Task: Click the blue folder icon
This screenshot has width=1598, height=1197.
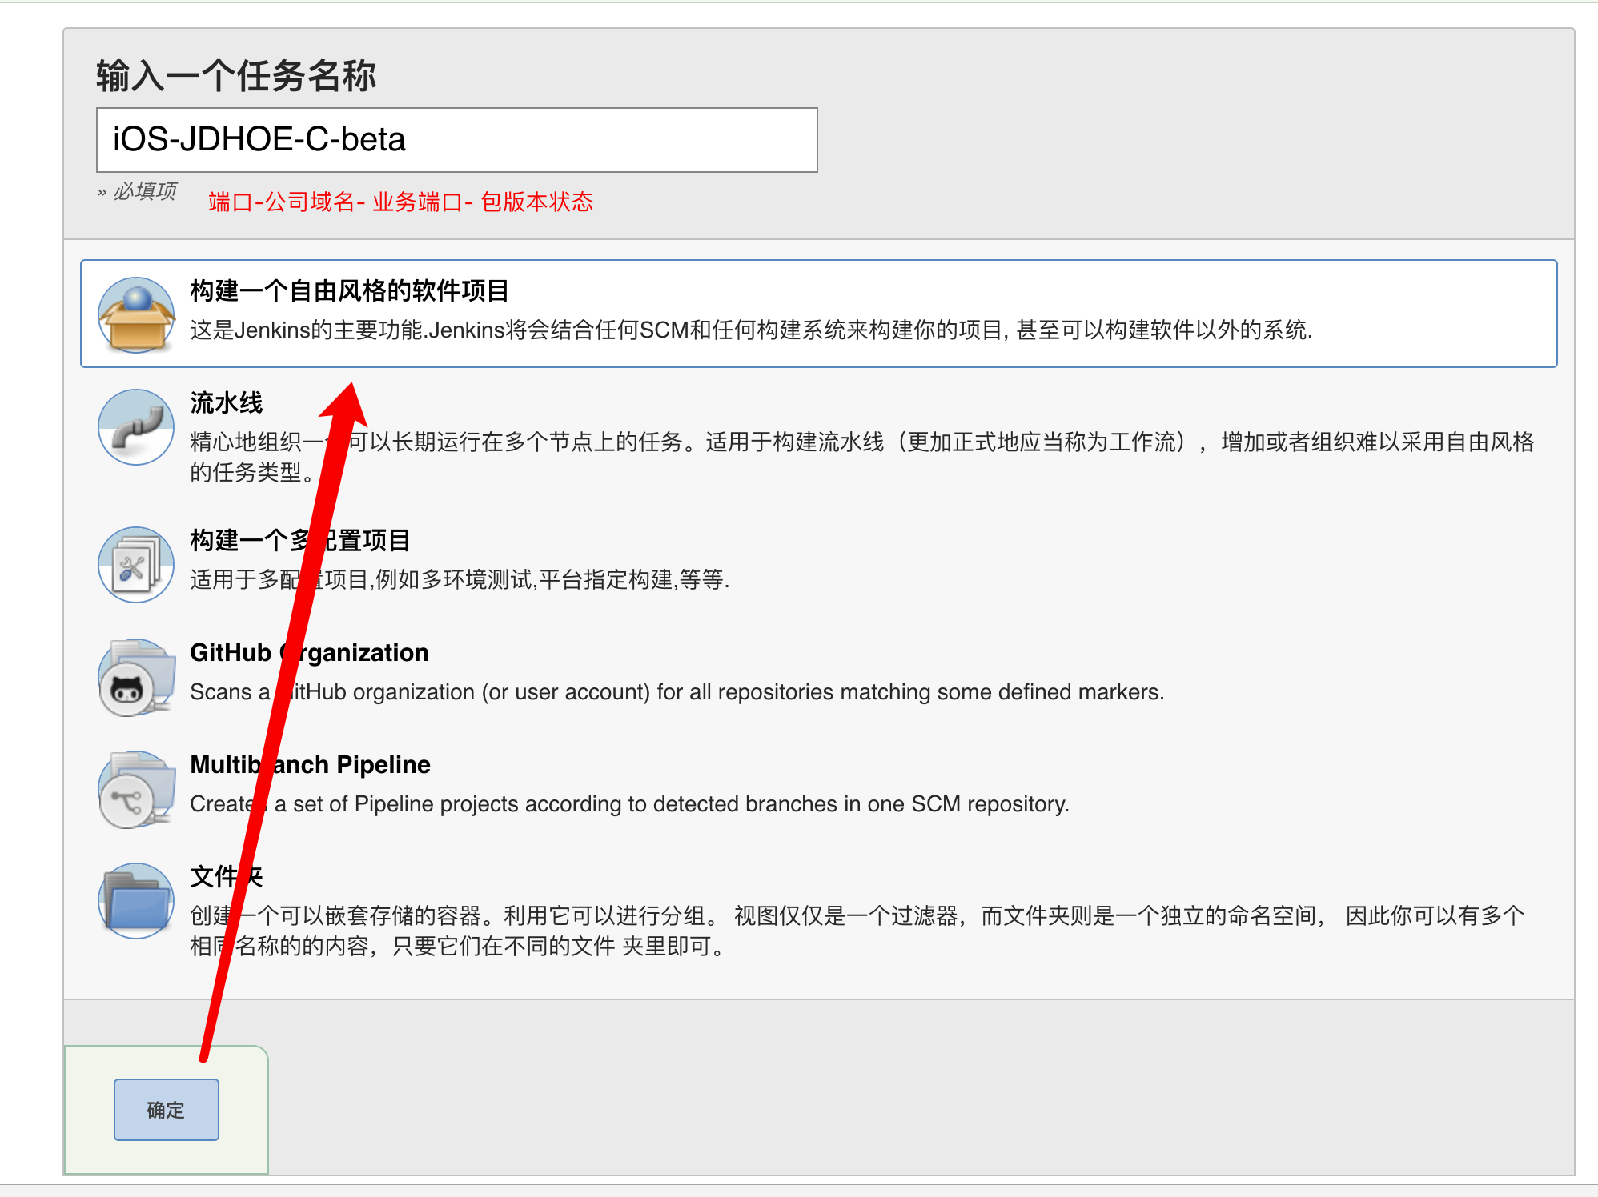Action: pyautogui.click(x=136, y=901)
